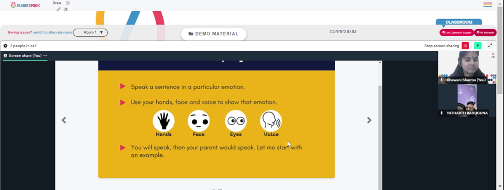This screenshot has height=190, width=504.
Task: Click the green P participant button
Action: 478,46
